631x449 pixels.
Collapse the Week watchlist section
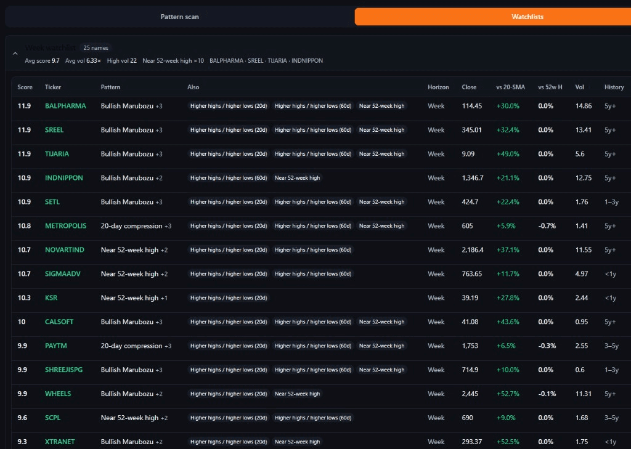(15, 54)
